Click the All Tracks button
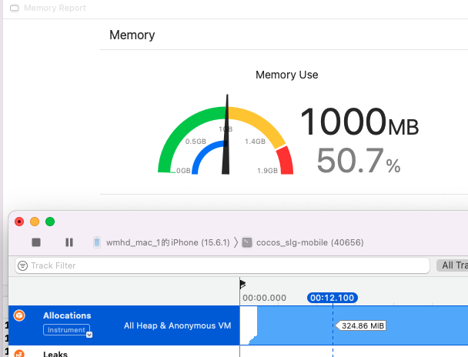The image size is (468, 357). pos(454,265)
